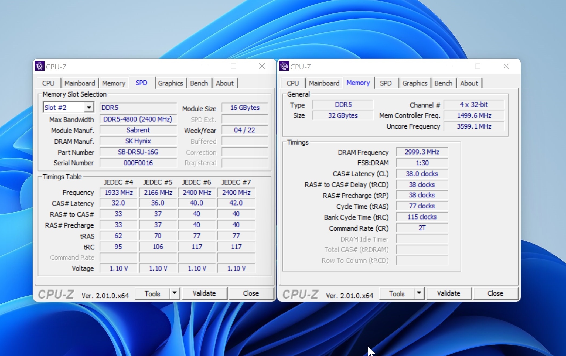Click 32 GBytes Size value
This screenshot has width=566, height=356.
(343, 115)
